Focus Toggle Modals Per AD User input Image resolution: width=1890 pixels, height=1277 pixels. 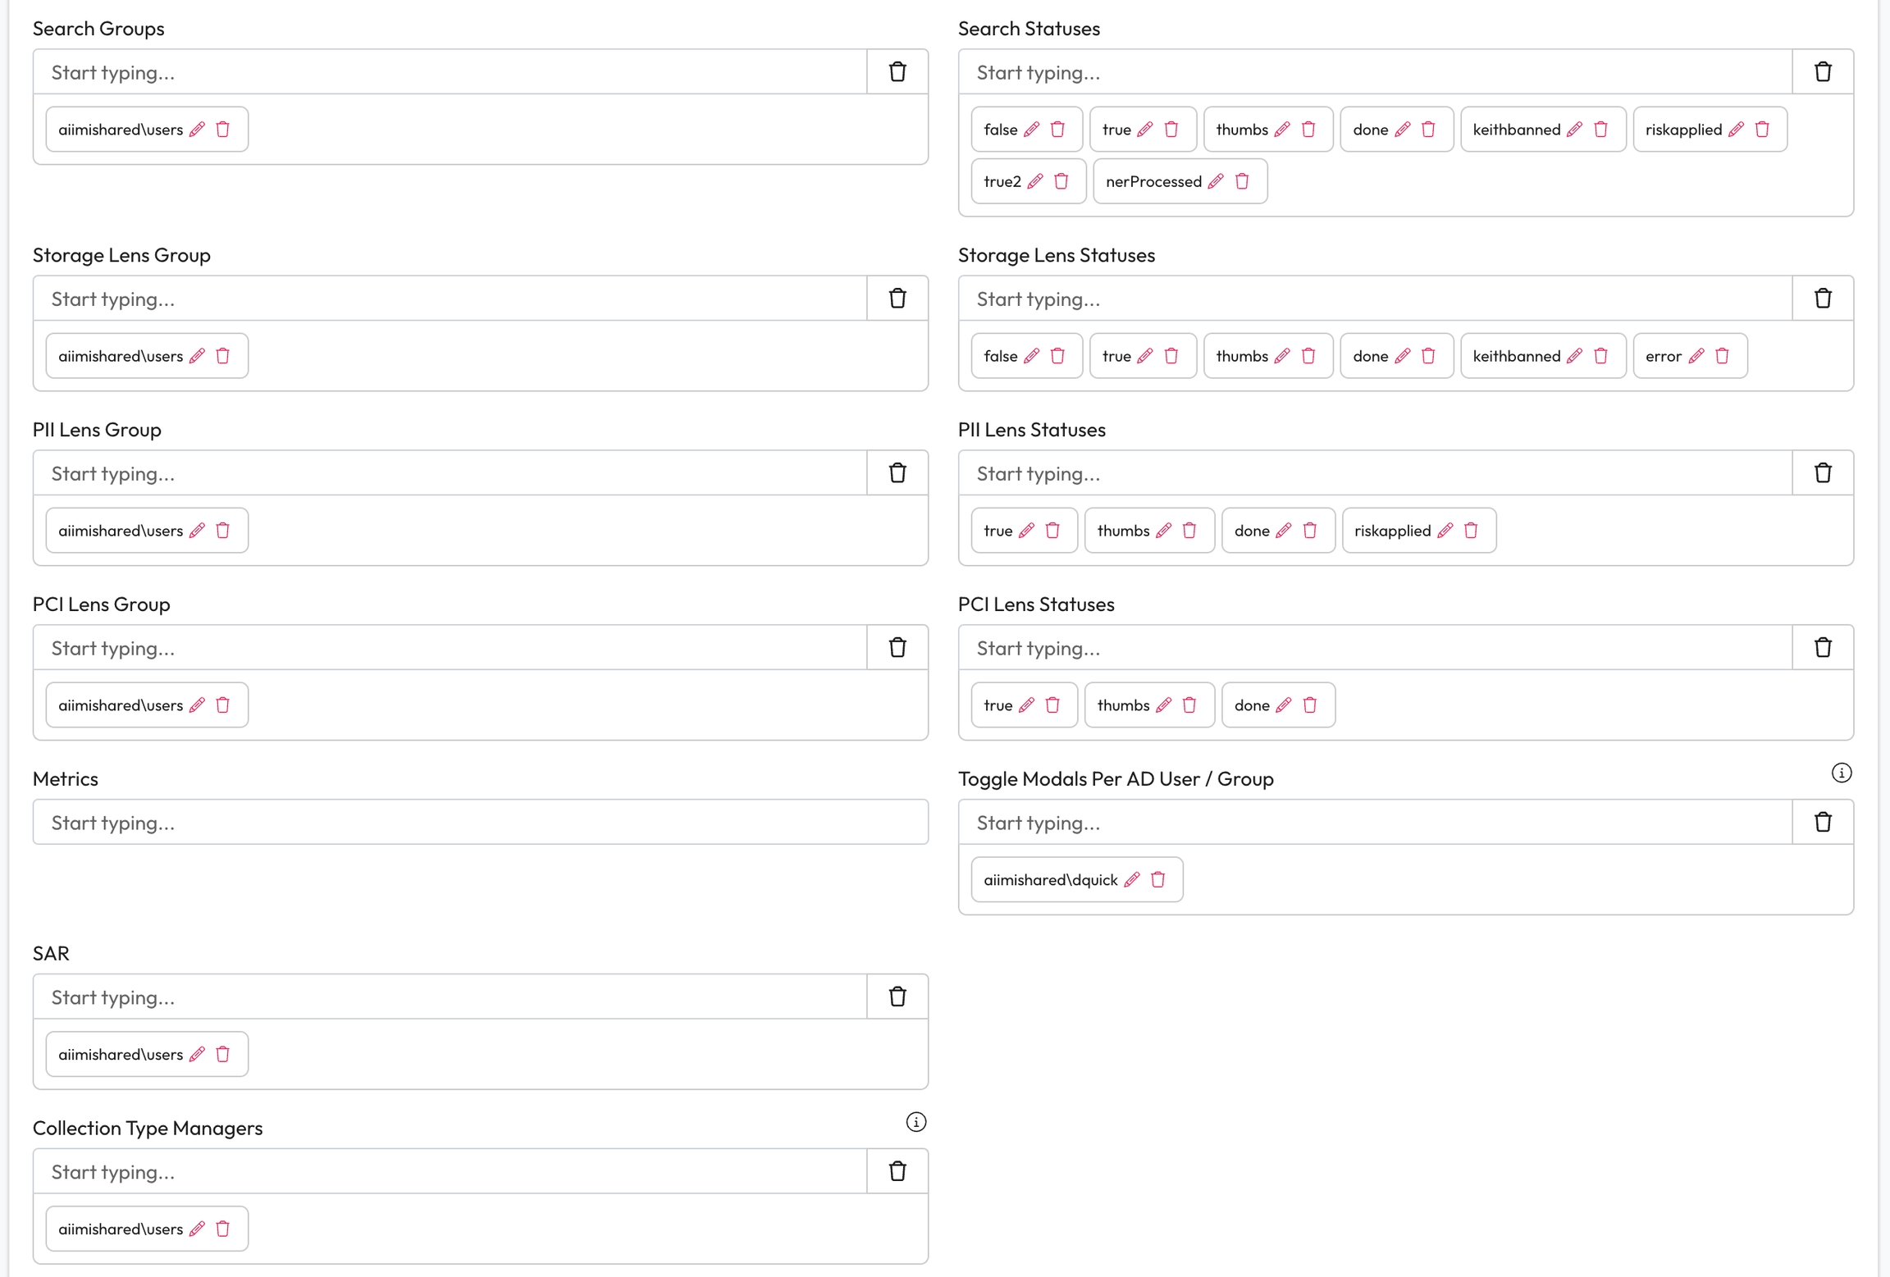[x=1375, y=823]
